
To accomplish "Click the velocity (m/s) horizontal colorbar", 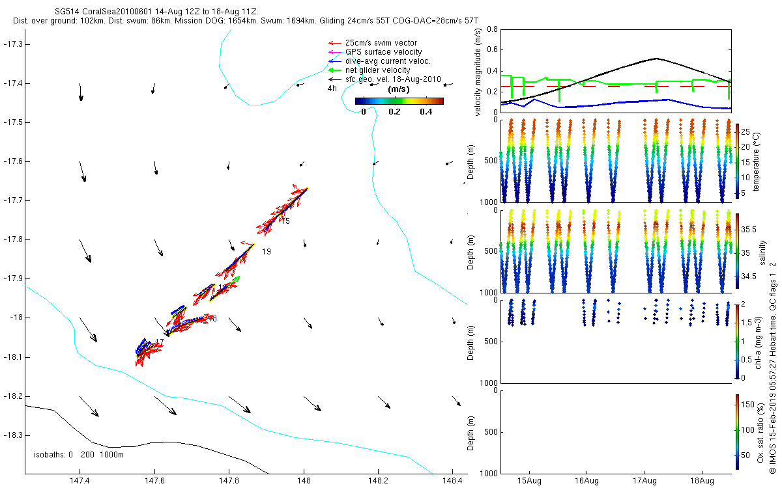I will 399,101.
